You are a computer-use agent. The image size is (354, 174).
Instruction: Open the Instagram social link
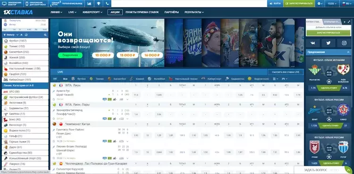click(x=344, y=43)
